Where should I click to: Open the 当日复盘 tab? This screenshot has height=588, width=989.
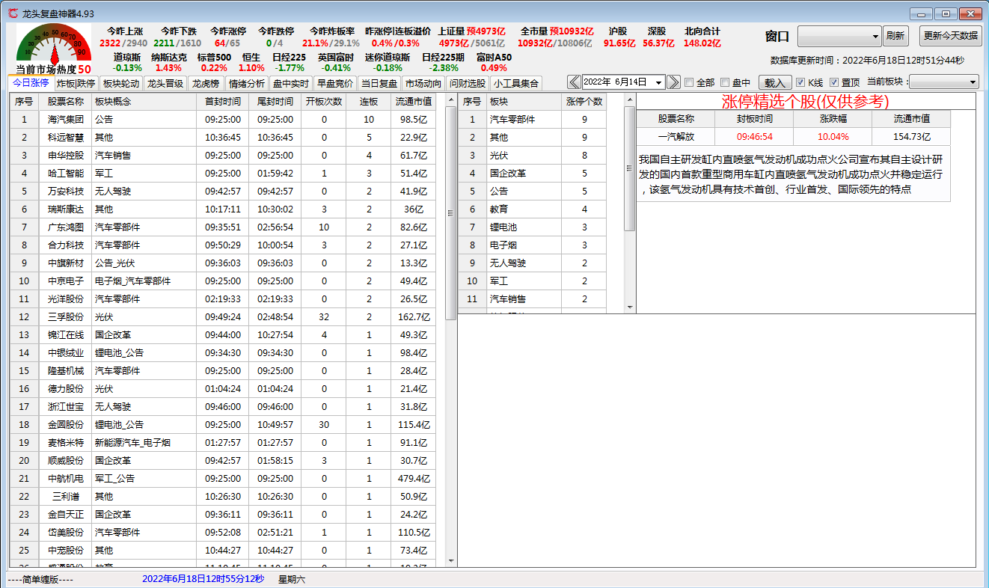pyautogui.click(x=379, y=83)
